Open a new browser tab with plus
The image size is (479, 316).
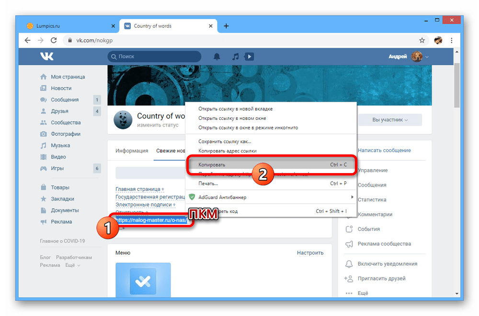[226, 26]
